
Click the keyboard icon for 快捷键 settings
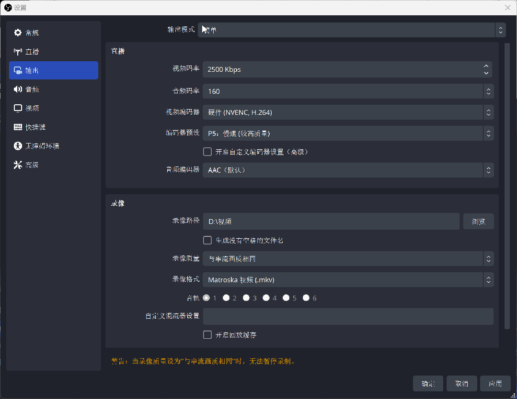pos(18,127)
